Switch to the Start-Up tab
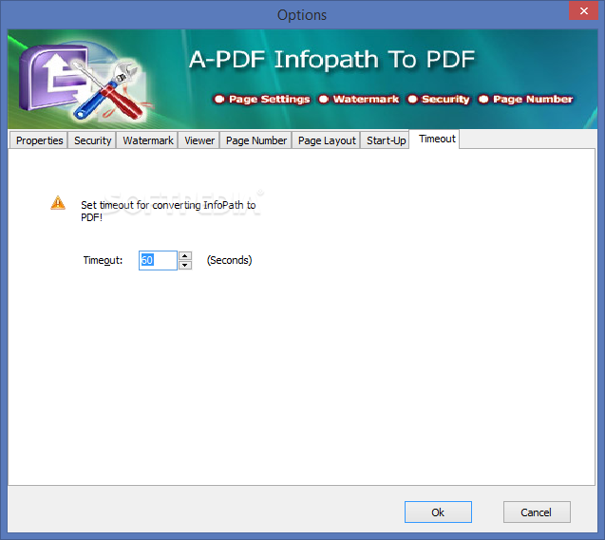Screen dimensions: 605x540 point(386,140)
